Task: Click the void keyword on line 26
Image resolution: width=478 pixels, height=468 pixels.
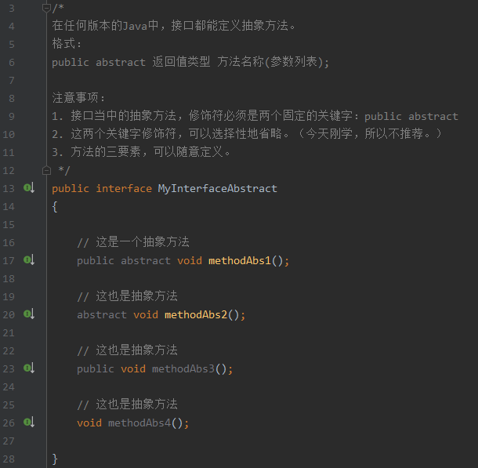Action: coord(89,423)
